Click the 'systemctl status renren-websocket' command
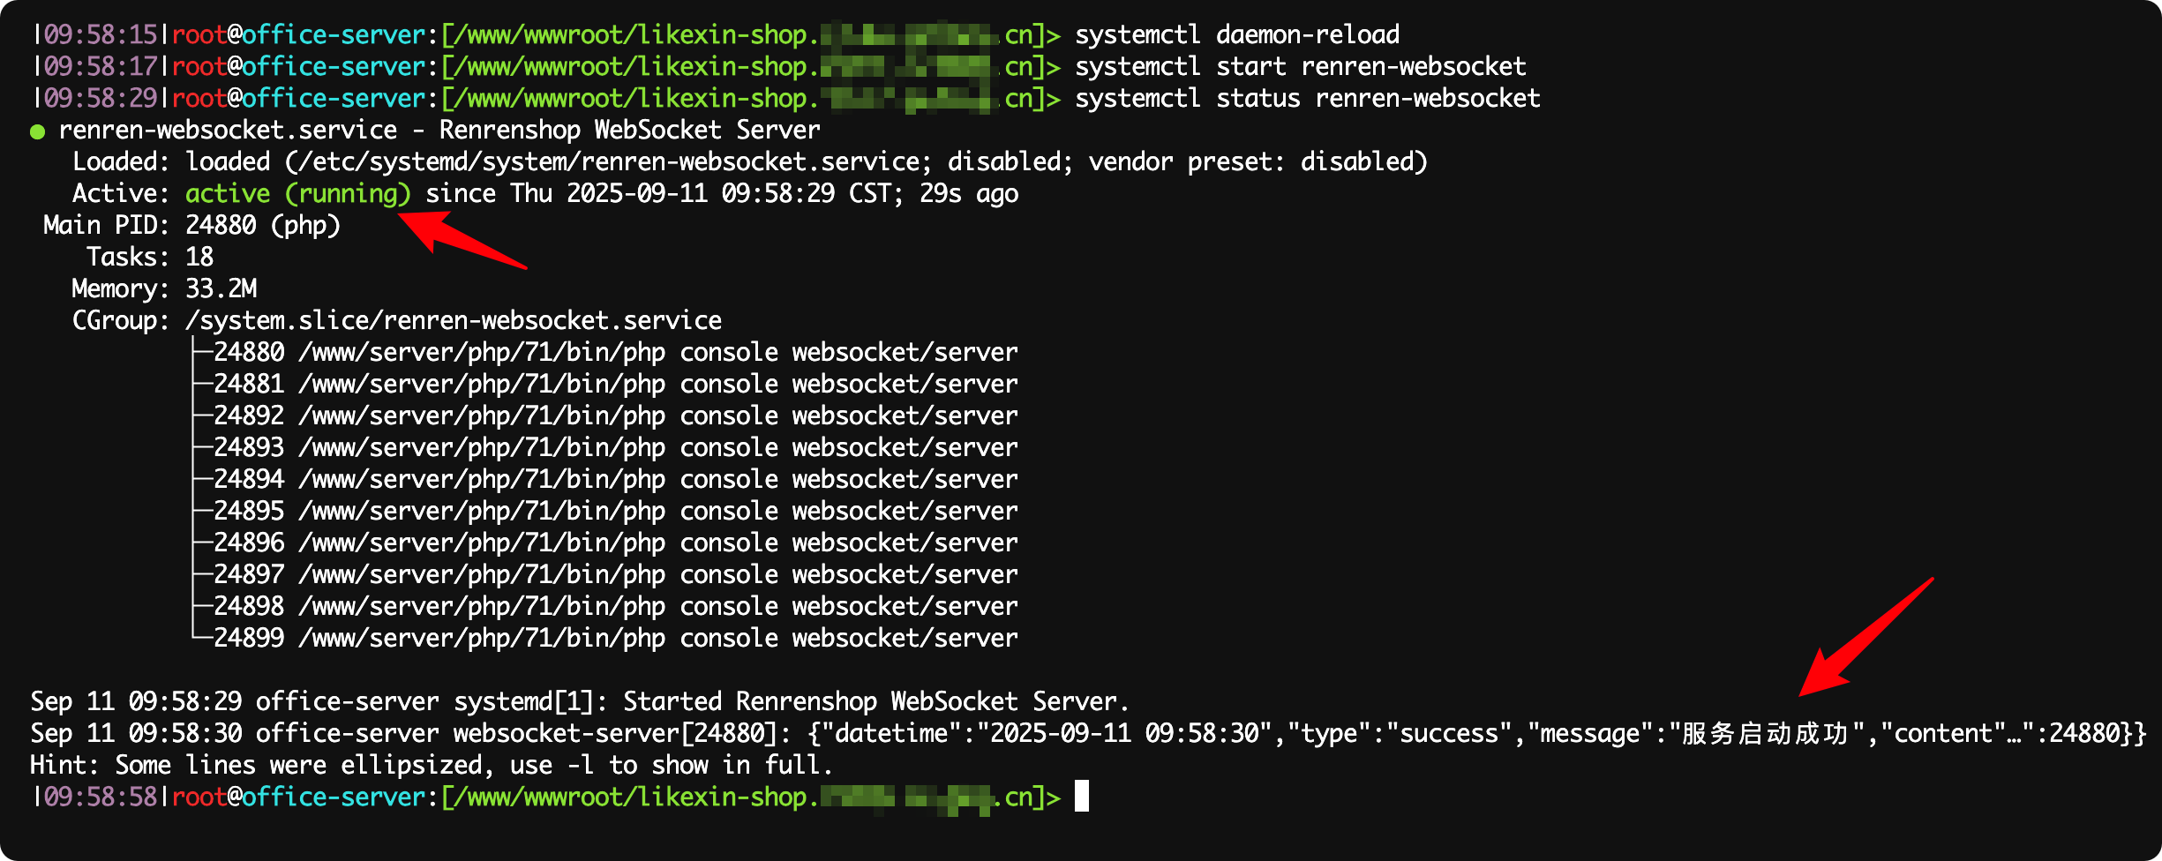 [x=1308, y=98]
